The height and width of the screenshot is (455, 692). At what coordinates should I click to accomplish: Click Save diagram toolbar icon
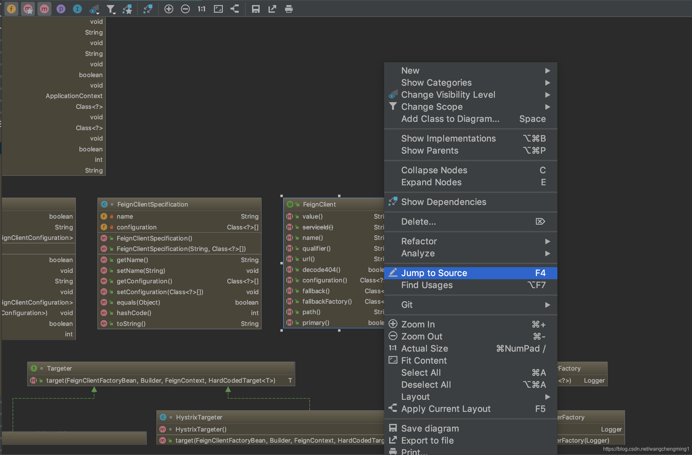point(256,9)
